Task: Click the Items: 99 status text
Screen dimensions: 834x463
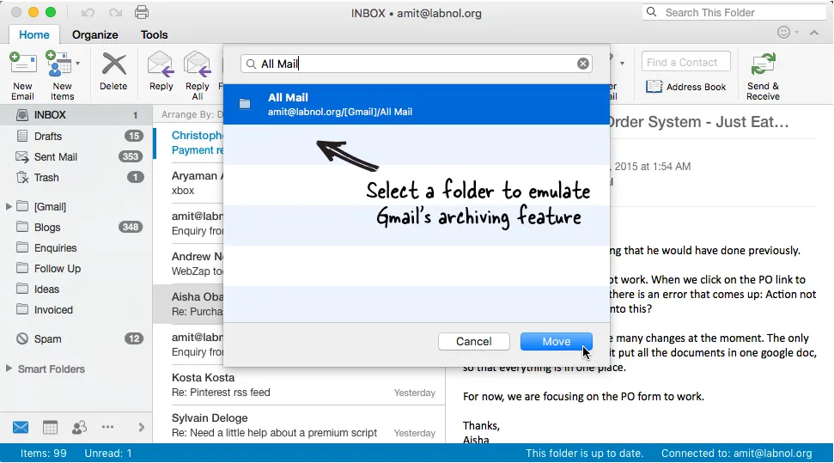Action: click(x=44, y=454)
